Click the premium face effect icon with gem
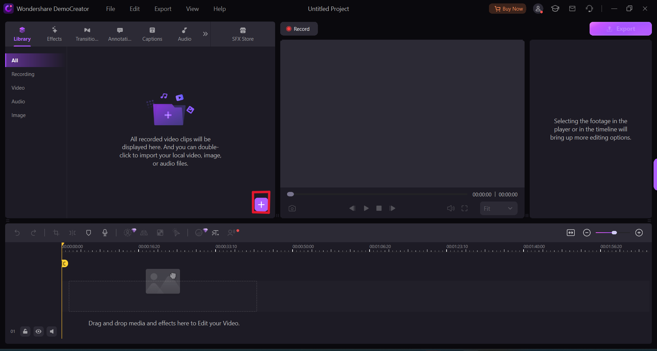Viewport: 657px width, 351px height. pyautogui.click(x=201, y=232)
